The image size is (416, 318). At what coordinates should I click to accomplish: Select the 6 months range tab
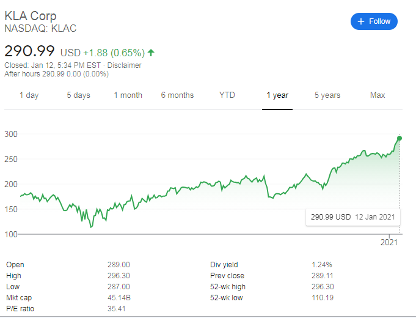click(x=177, y=95)
